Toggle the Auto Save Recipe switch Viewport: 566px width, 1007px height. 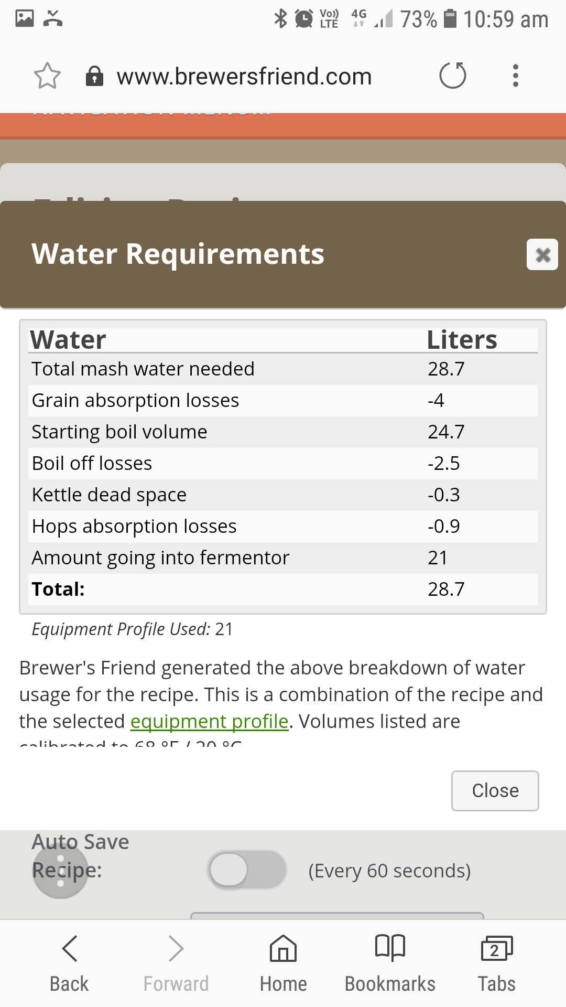[x=247, y=870]
